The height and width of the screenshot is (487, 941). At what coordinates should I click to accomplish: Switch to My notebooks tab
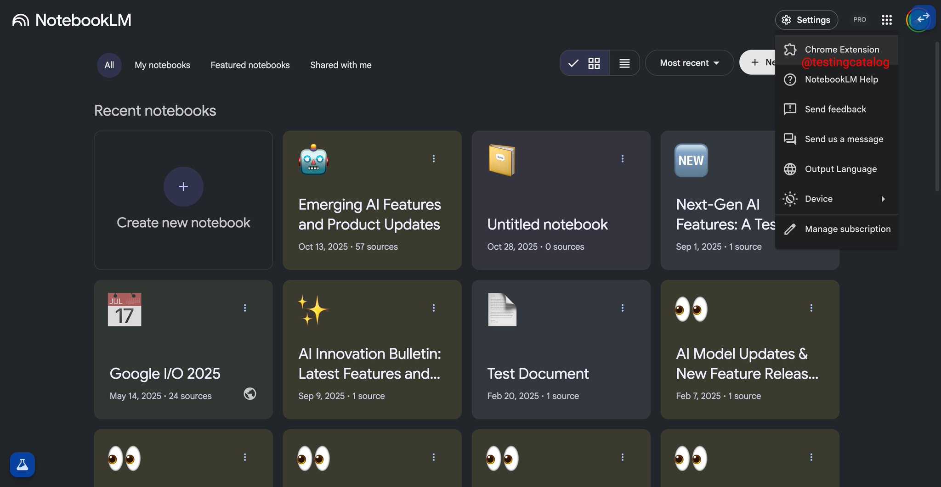tap(162, 65)
